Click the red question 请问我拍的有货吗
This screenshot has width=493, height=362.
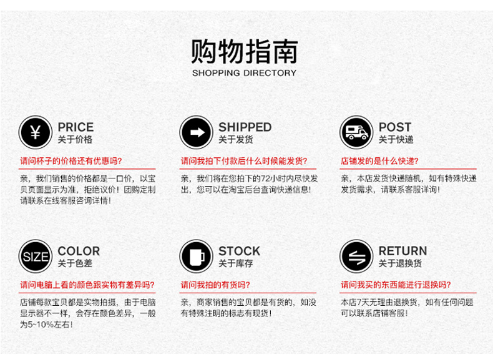click(x=215, y=285)
